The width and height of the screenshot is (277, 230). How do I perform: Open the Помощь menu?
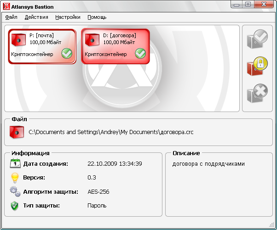[97, 17]
